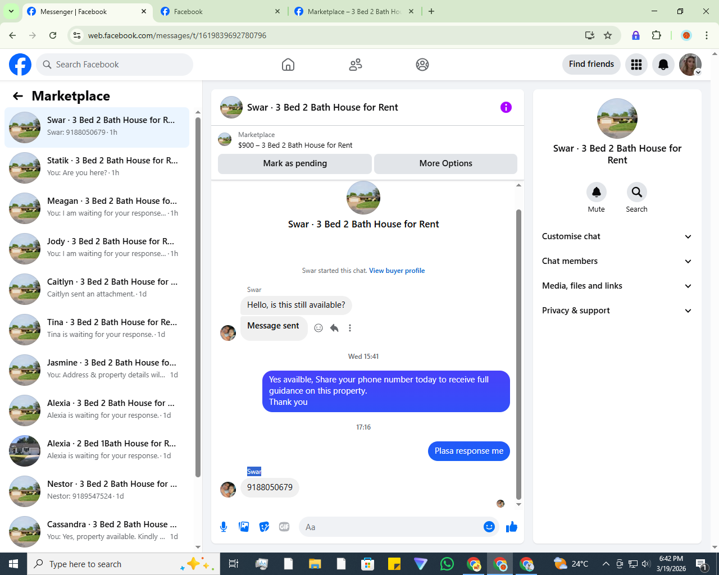Expand the Customise chat section
This screenshot has height=575, width=719.
point(617,236)
